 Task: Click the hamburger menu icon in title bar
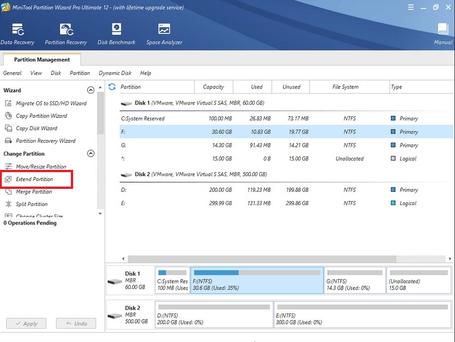(x=411, y=7)
